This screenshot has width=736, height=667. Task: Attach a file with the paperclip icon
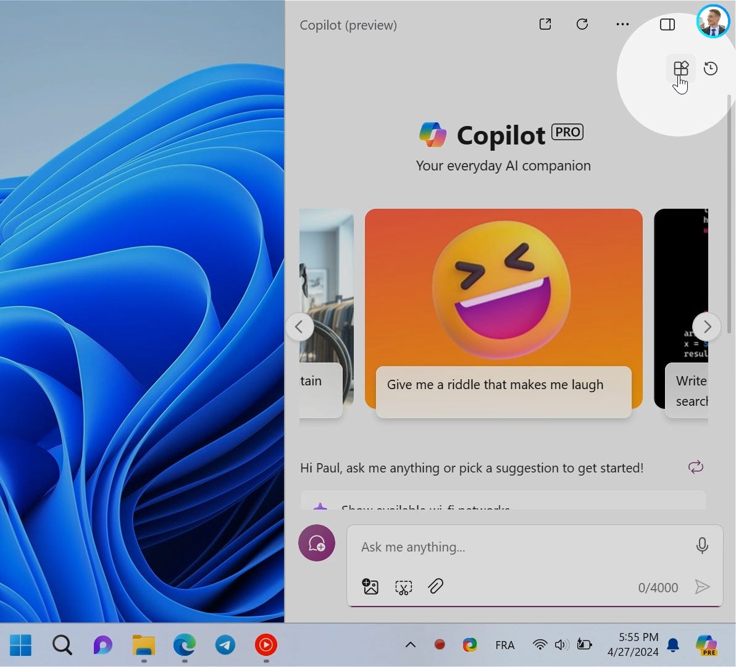[x=435, y=586]
